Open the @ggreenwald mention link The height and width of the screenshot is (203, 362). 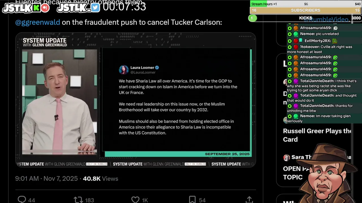38,22
